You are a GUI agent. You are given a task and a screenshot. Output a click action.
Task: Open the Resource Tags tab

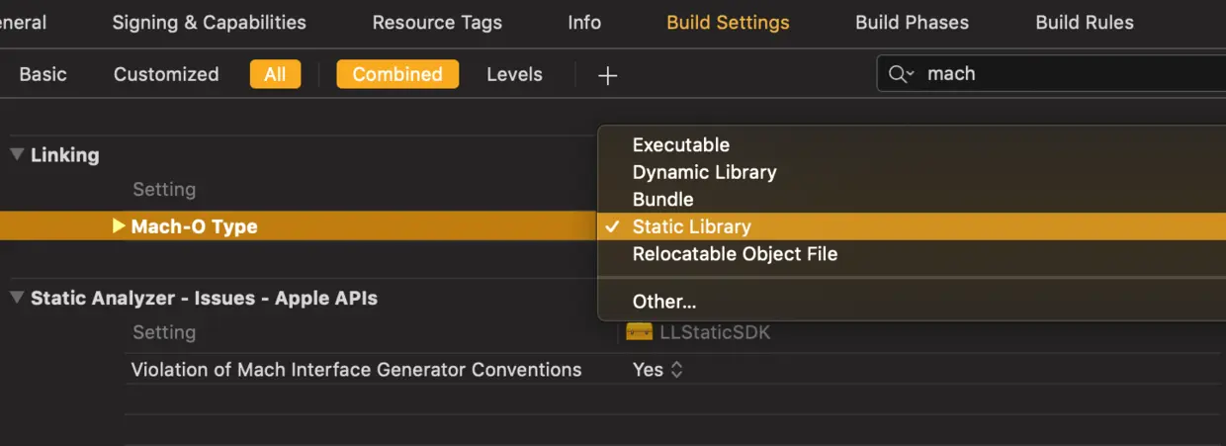437,22
